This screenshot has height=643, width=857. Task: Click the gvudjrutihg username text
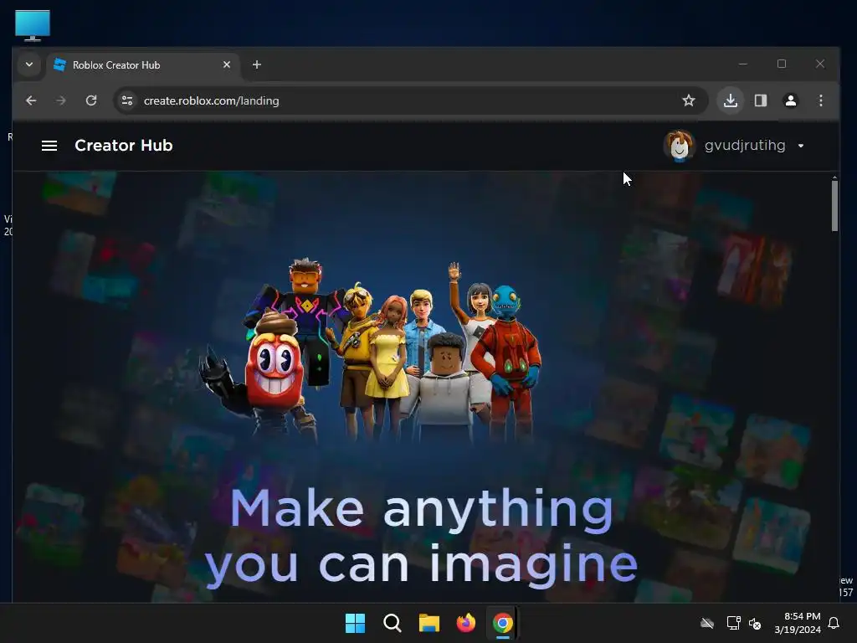pyautogui.click(x=745, y=146)
